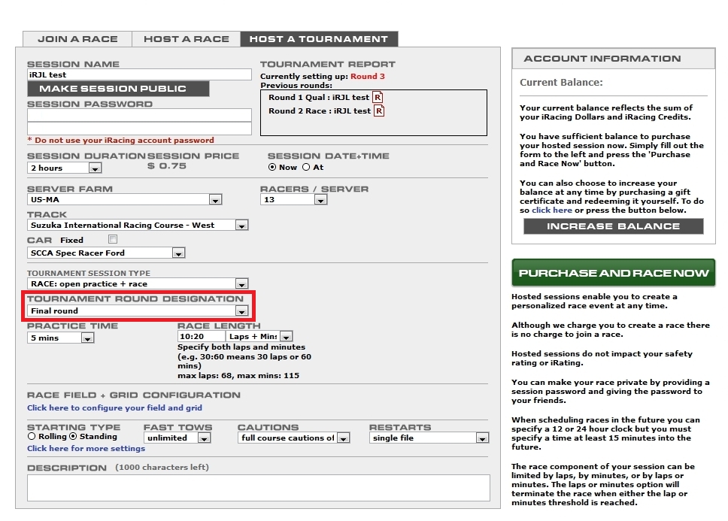Viewport: 728px width, 521px height.
Task: Click the Session Name input field
Action: coord(139,74)
